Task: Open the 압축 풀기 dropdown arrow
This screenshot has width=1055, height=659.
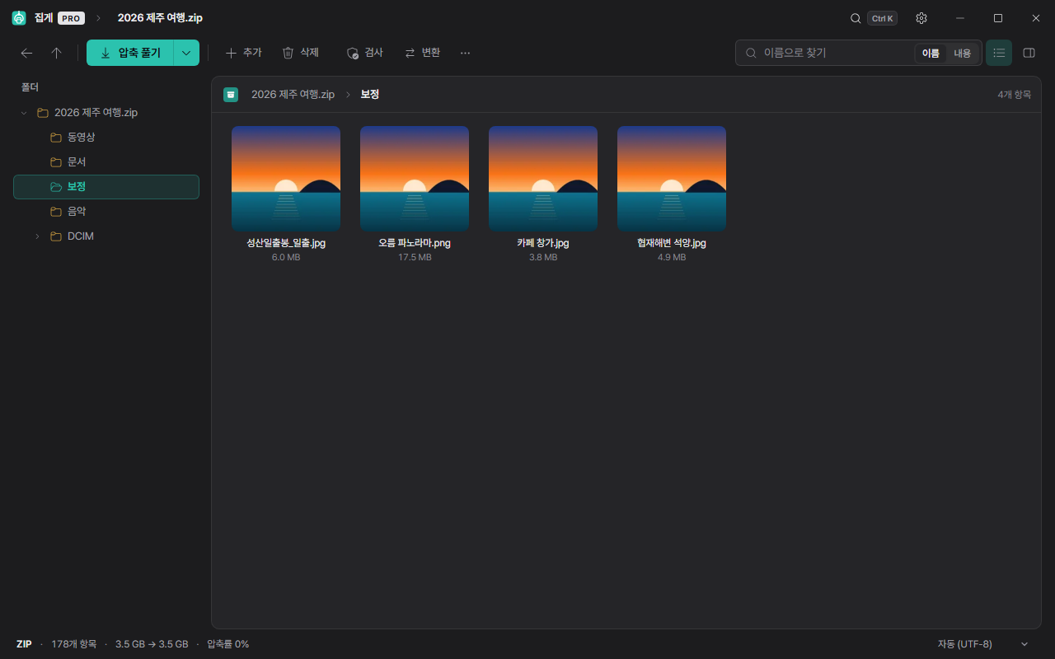Action: click(186, 53)
